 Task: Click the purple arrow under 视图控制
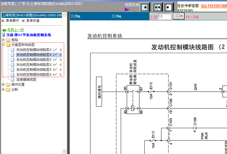[x=127, y=10]
